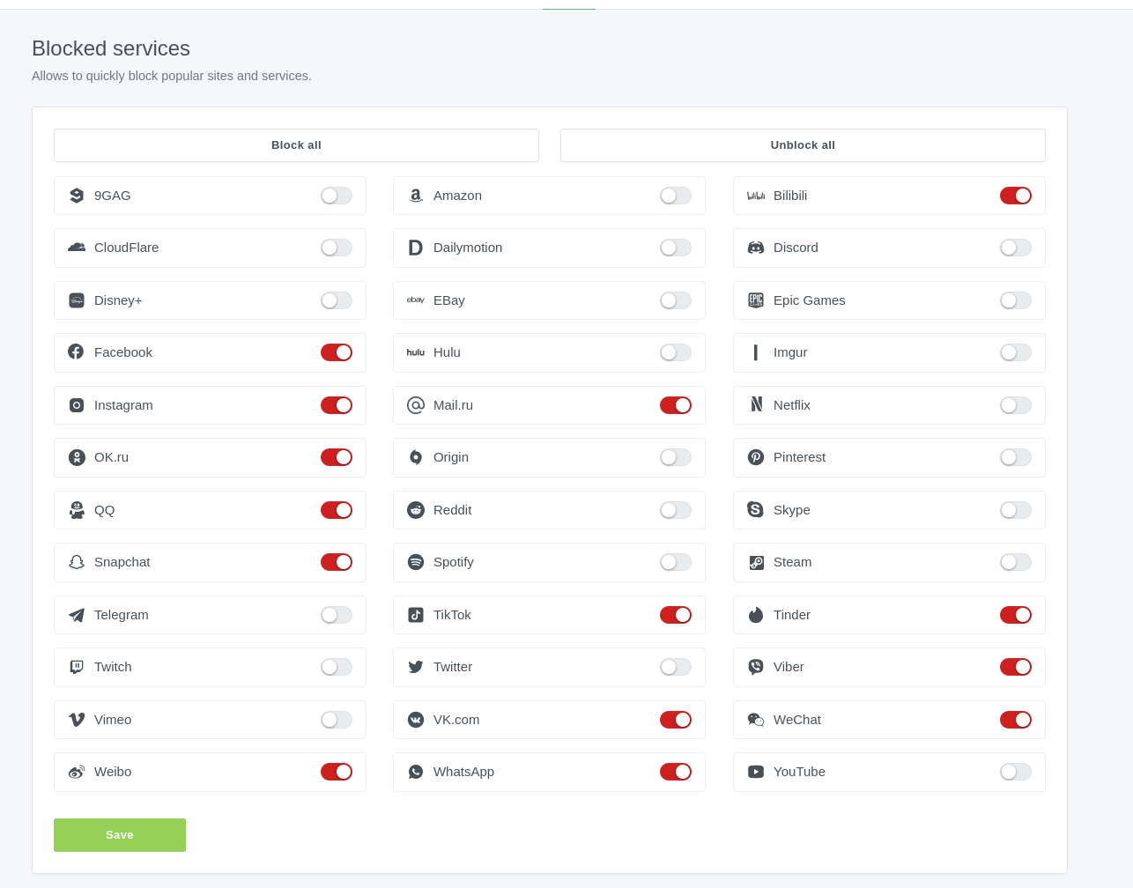Switch on the Spotify block toggle
Viewport: 1133px width, 888px height.
click(x=676, y=562)
